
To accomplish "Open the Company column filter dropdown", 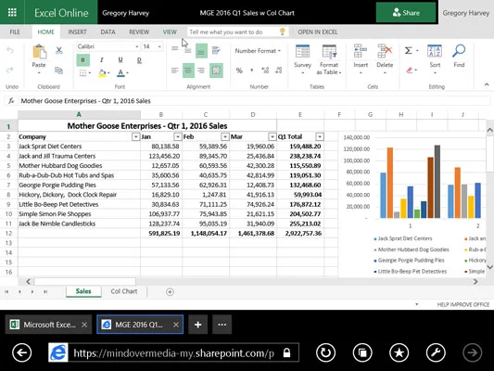I will 135,136.
